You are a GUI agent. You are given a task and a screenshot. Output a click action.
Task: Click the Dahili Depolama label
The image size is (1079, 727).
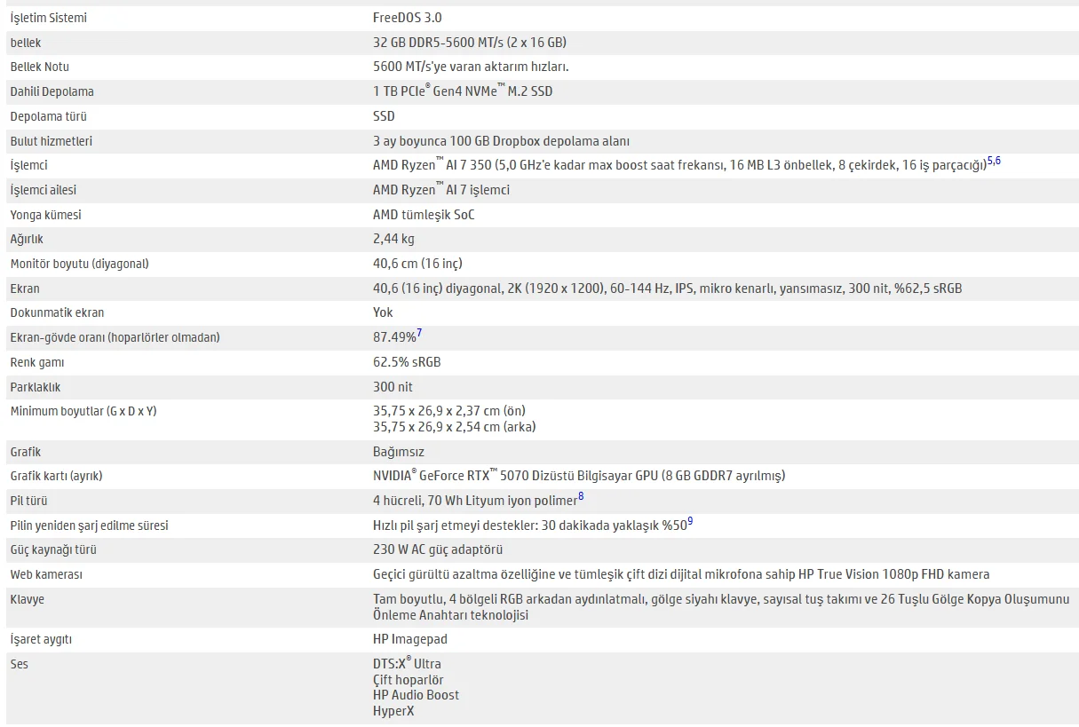52,91
